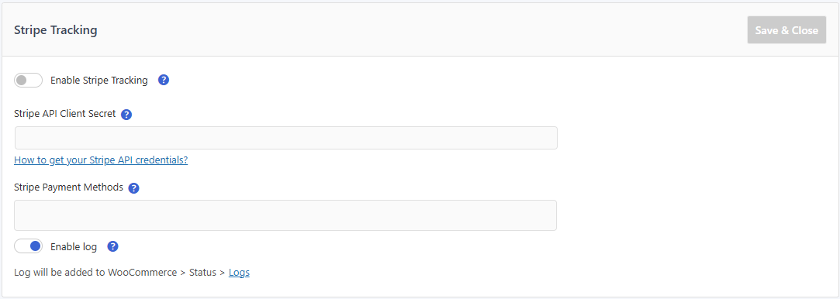
Task: Follow the Logs link
Action: [239, 272]
